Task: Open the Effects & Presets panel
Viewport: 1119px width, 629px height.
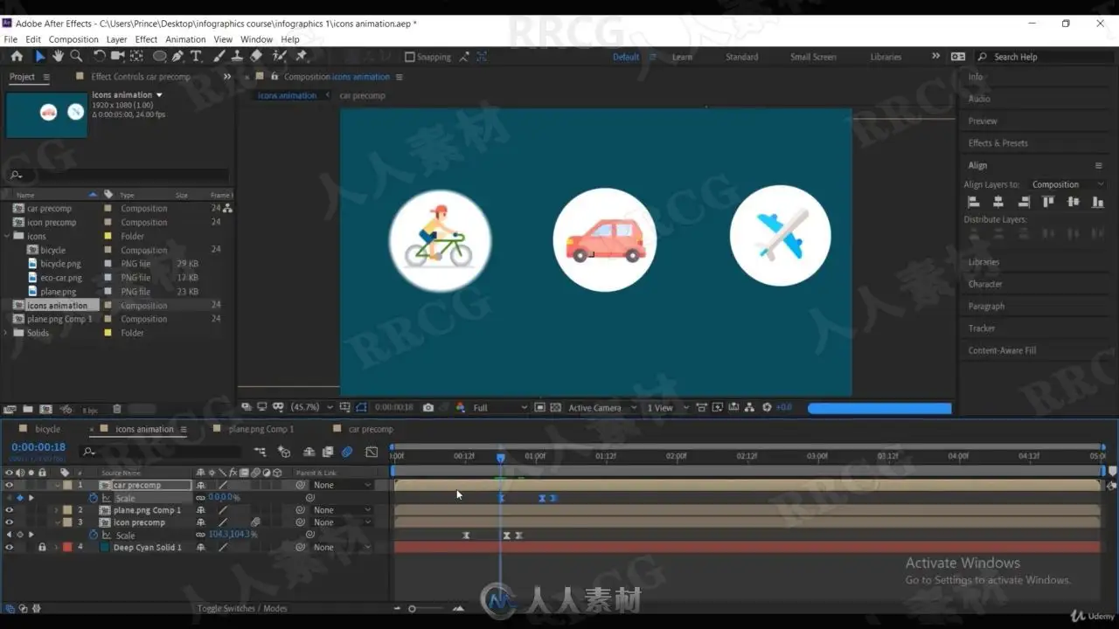Action: click(x=997, y=143)
